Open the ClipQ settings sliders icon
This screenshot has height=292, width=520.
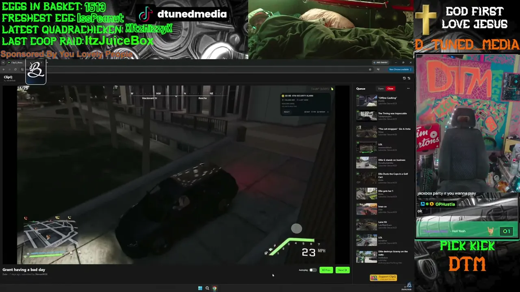pos(409,78)
